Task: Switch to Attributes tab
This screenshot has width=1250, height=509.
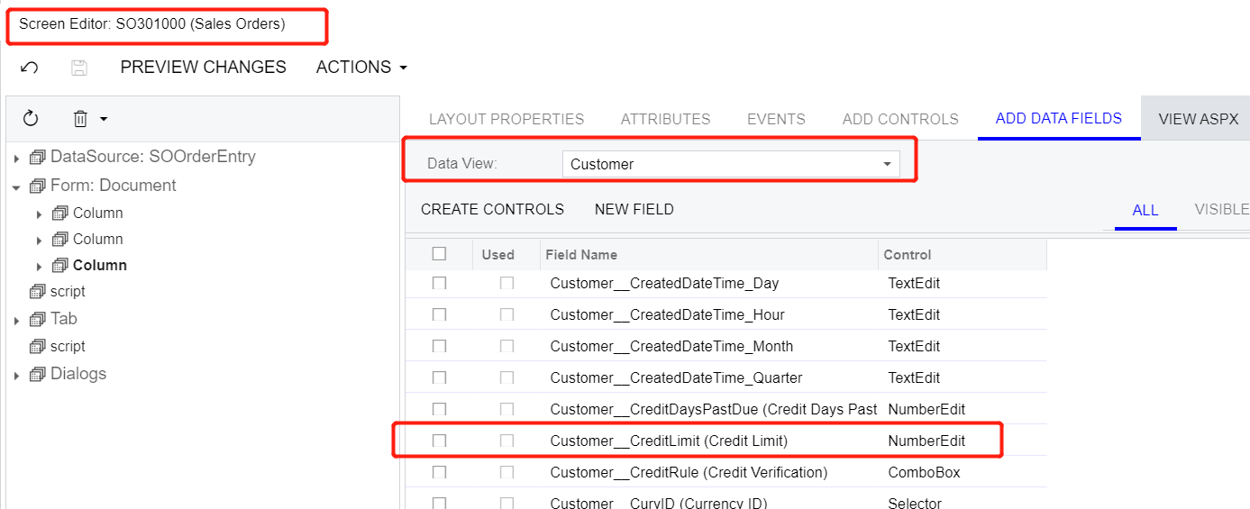Action: click(665, 119)
